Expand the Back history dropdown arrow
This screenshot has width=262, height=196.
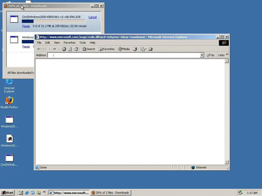pos(50,49)
